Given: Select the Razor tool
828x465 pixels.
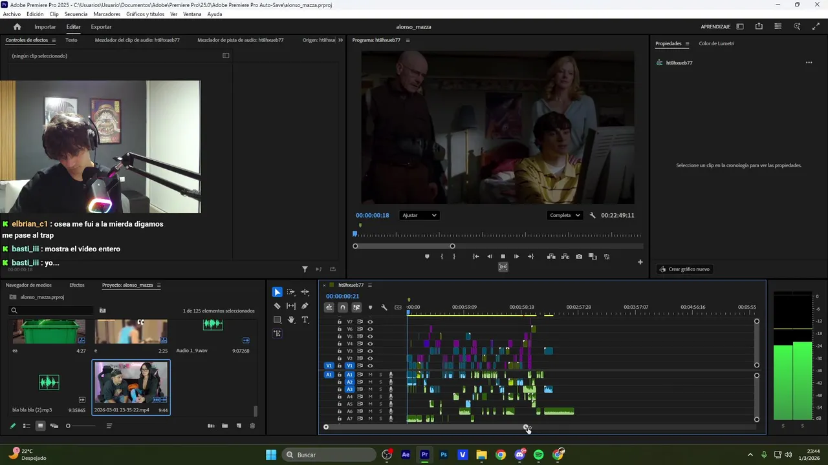Looking at the screenshot, I should pos(278,306).
